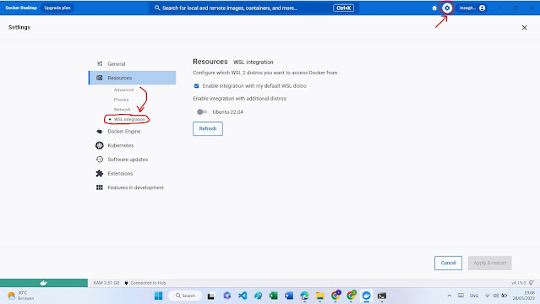Screen dimensions: 540x304
Task: Open the Terminal taskbar icon
Action: pyautogui.click(x=382, y=296)
